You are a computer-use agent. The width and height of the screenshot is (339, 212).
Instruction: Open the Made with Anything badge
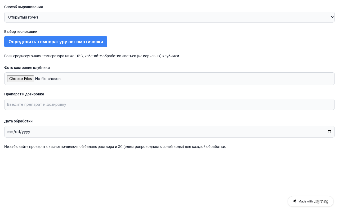tap(311, 201)
